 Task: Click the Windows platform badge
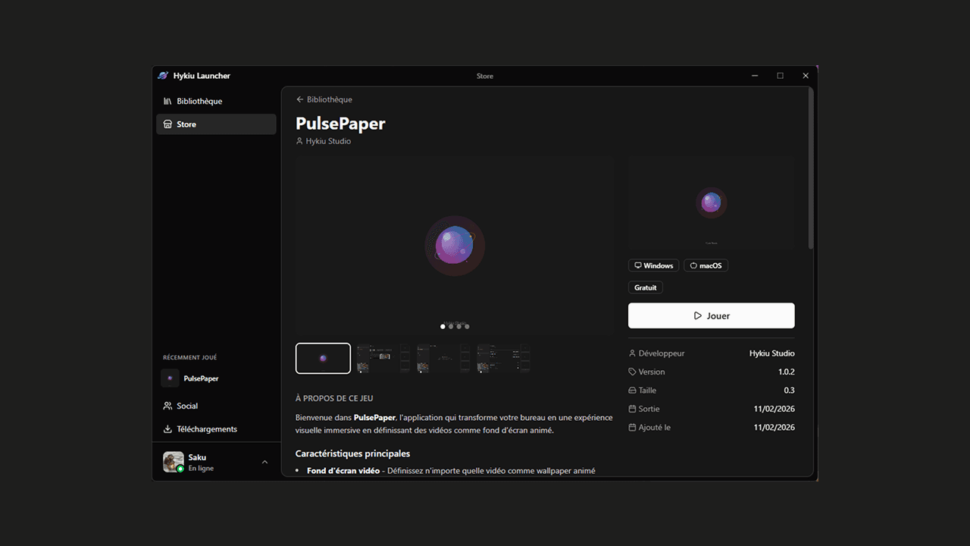654,265
